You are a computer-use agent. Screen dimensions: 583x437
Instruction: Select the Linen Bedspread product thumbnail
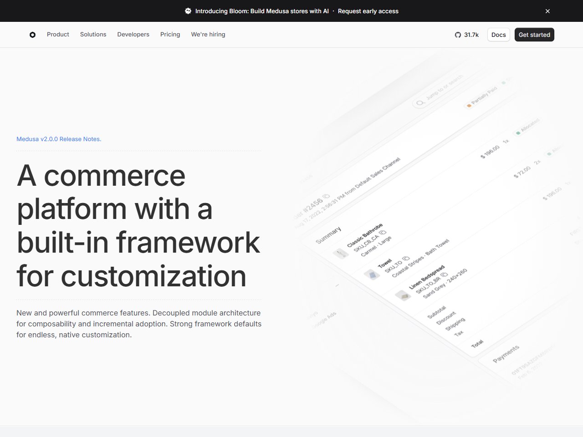point(403,295)
